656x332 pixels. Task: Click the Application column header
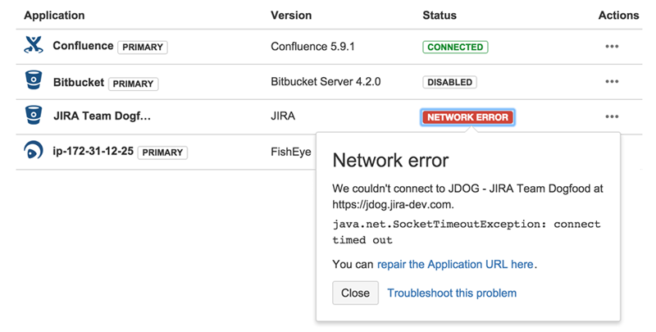[54, 16]
